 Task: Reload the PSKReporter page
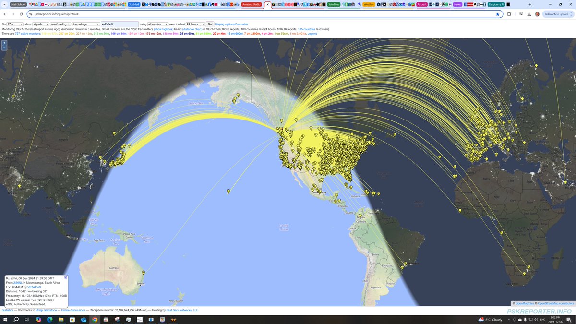(x=21, y=14)
